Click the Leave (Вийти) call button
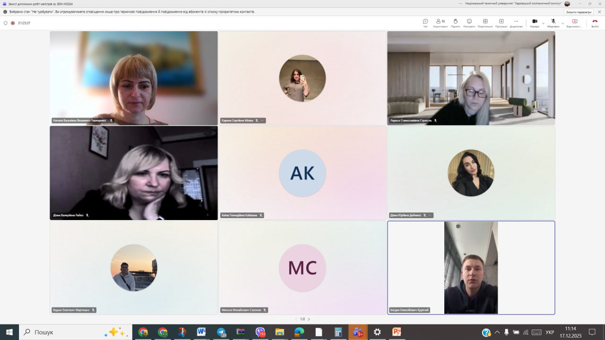Image resolution: width=605 pixels, height=340 pixels. (x=595, y=23)
